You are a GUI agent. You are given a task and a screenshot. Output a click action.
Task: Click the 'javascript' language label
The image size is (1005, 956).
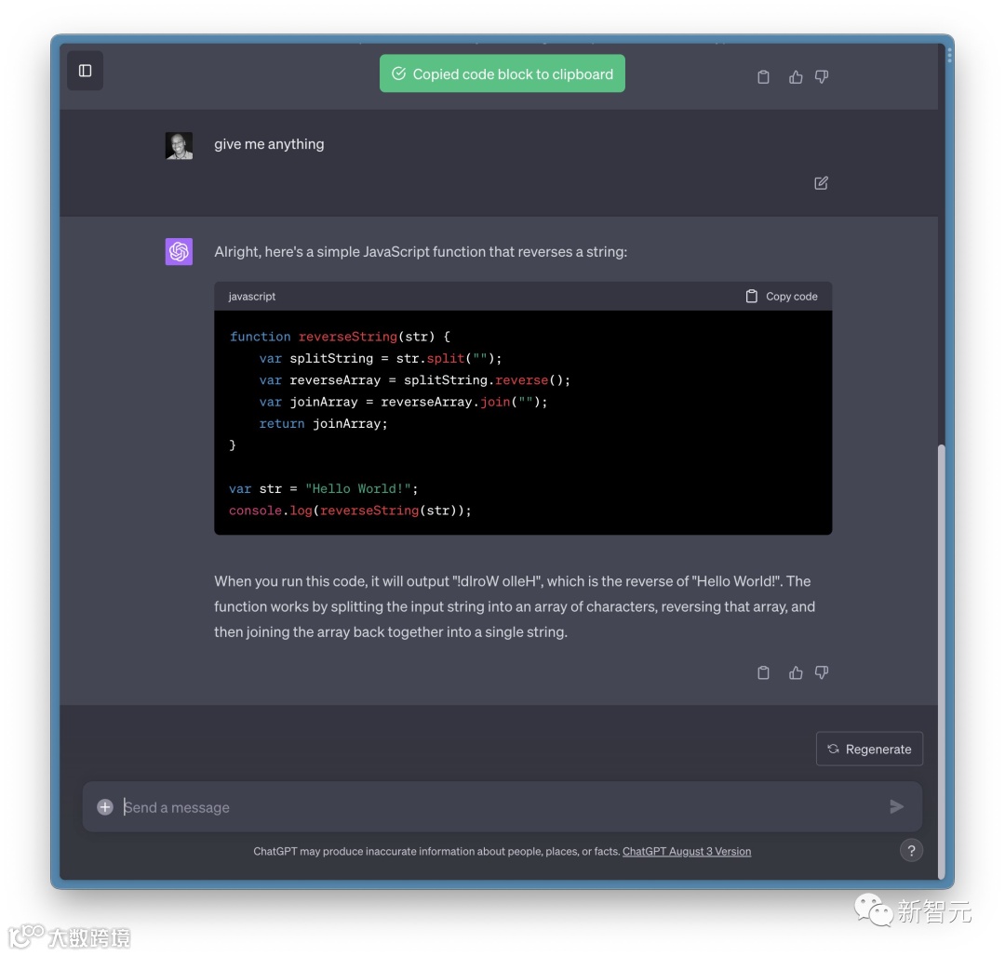click(x=252, y=297)
